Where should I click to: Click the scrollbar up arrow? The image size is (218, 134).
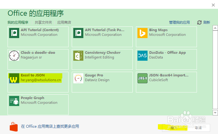[x=215, y=28]
